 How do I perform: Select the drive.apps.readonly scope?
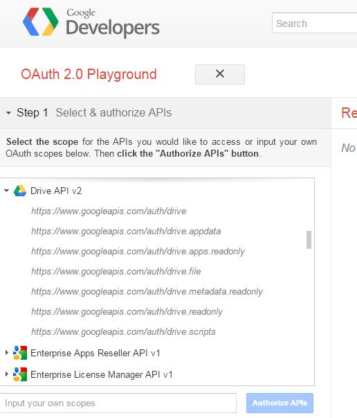pyautogui.click(x=138, y=252)
